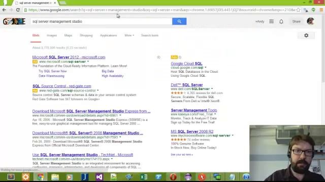
Task: Open remote desktop monitors icon in taskbar
Action: tap(217, 177)
